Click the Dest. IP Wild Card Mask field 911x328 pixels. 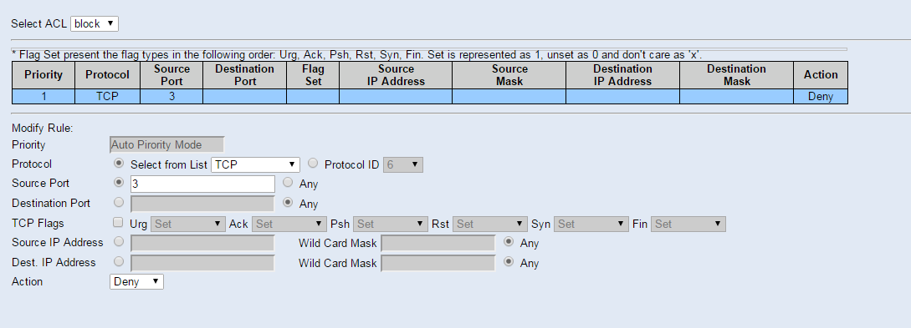438,263
